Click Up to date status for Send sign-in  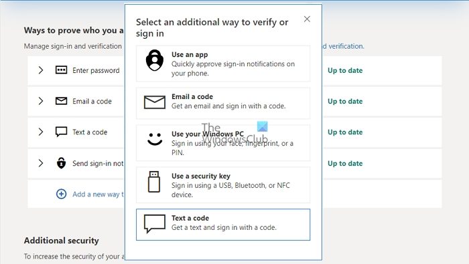[x=345, y=163]
